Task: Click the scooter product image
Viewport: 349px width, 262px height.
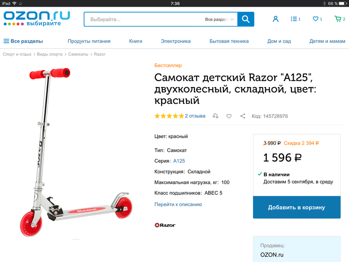Action: (76, 152)
